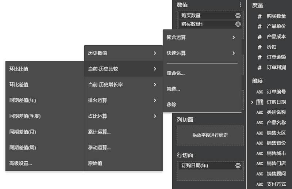The image size is (292, 189).
Task: Choose 同期差值(年) option
Action: point(23,101)
